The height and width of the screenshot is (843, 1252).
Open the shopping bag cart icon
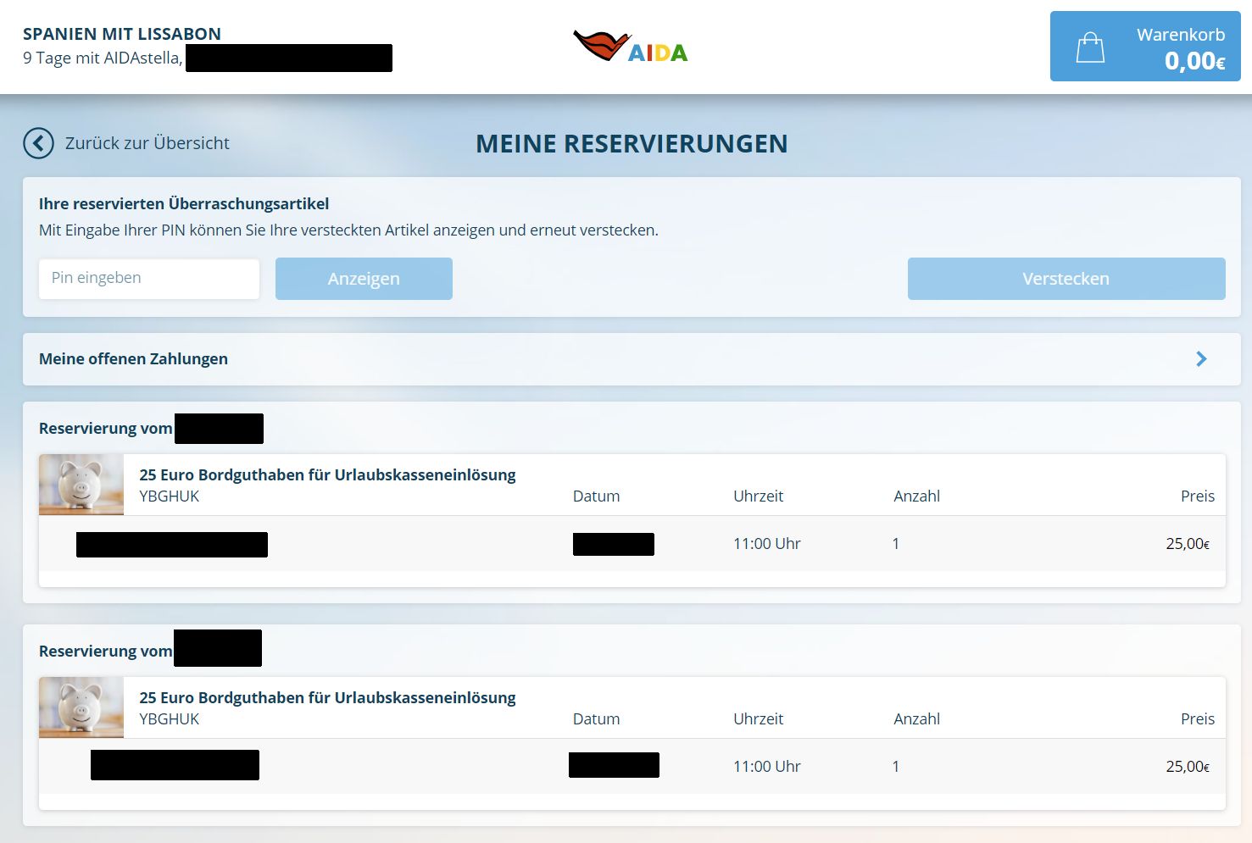click(1090, 47)
